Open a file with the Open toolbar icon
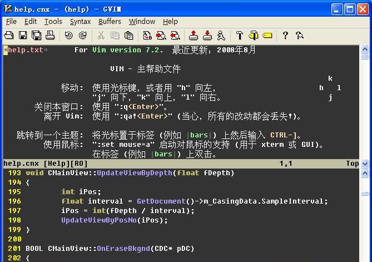The height and width of the screenshot is (262, 372). [x=9, y=36]
